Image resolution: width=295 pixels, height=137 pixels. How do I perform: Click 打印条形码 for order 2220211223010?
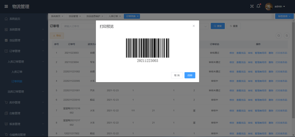pyautogui.click(x=281, y=100)
